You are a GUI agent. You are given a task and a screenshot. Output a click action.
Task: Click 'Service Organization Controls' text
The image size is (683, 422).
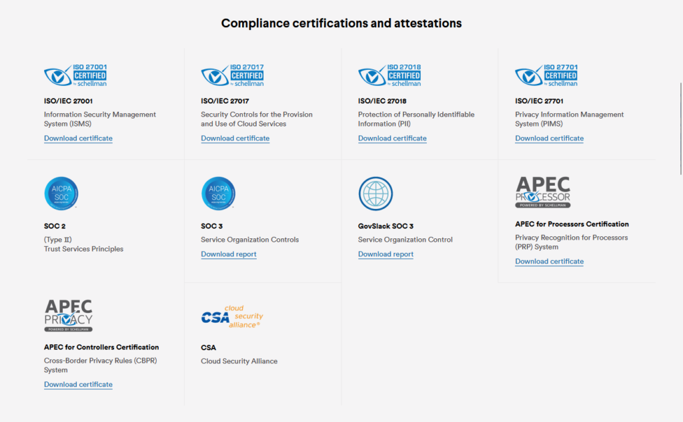tap(249, 240)
